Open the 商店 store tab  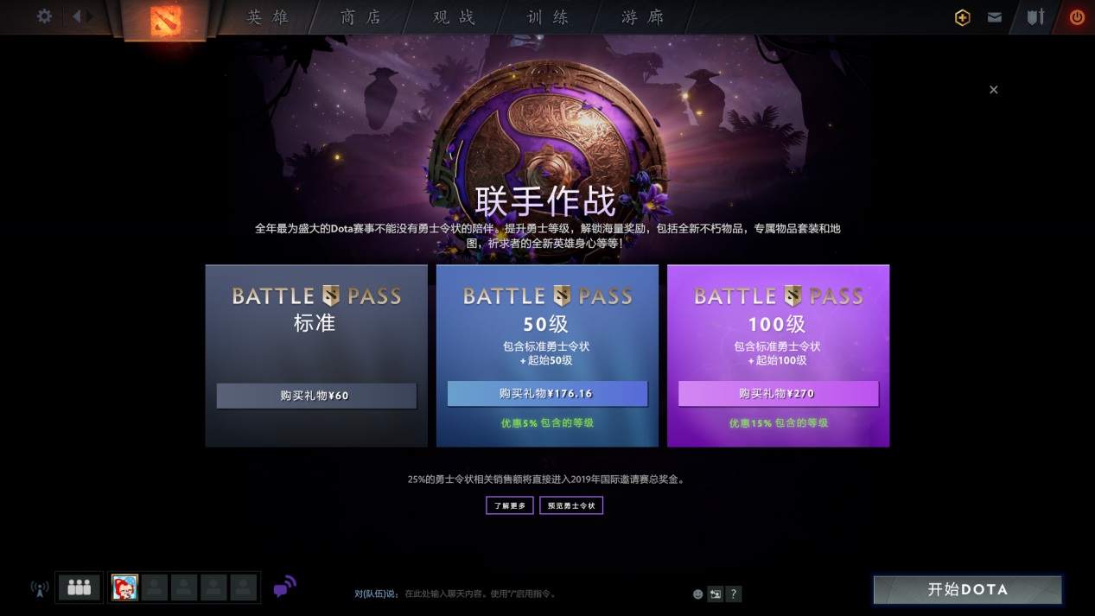[361, 17]
